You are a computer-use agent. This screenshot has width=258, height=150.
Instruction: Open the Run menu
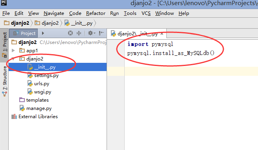click(x=114, y=13)
